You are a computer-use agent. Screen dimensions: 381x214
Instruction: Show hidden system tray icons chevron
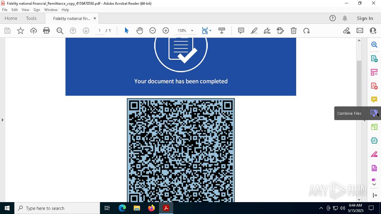point(321,208)
